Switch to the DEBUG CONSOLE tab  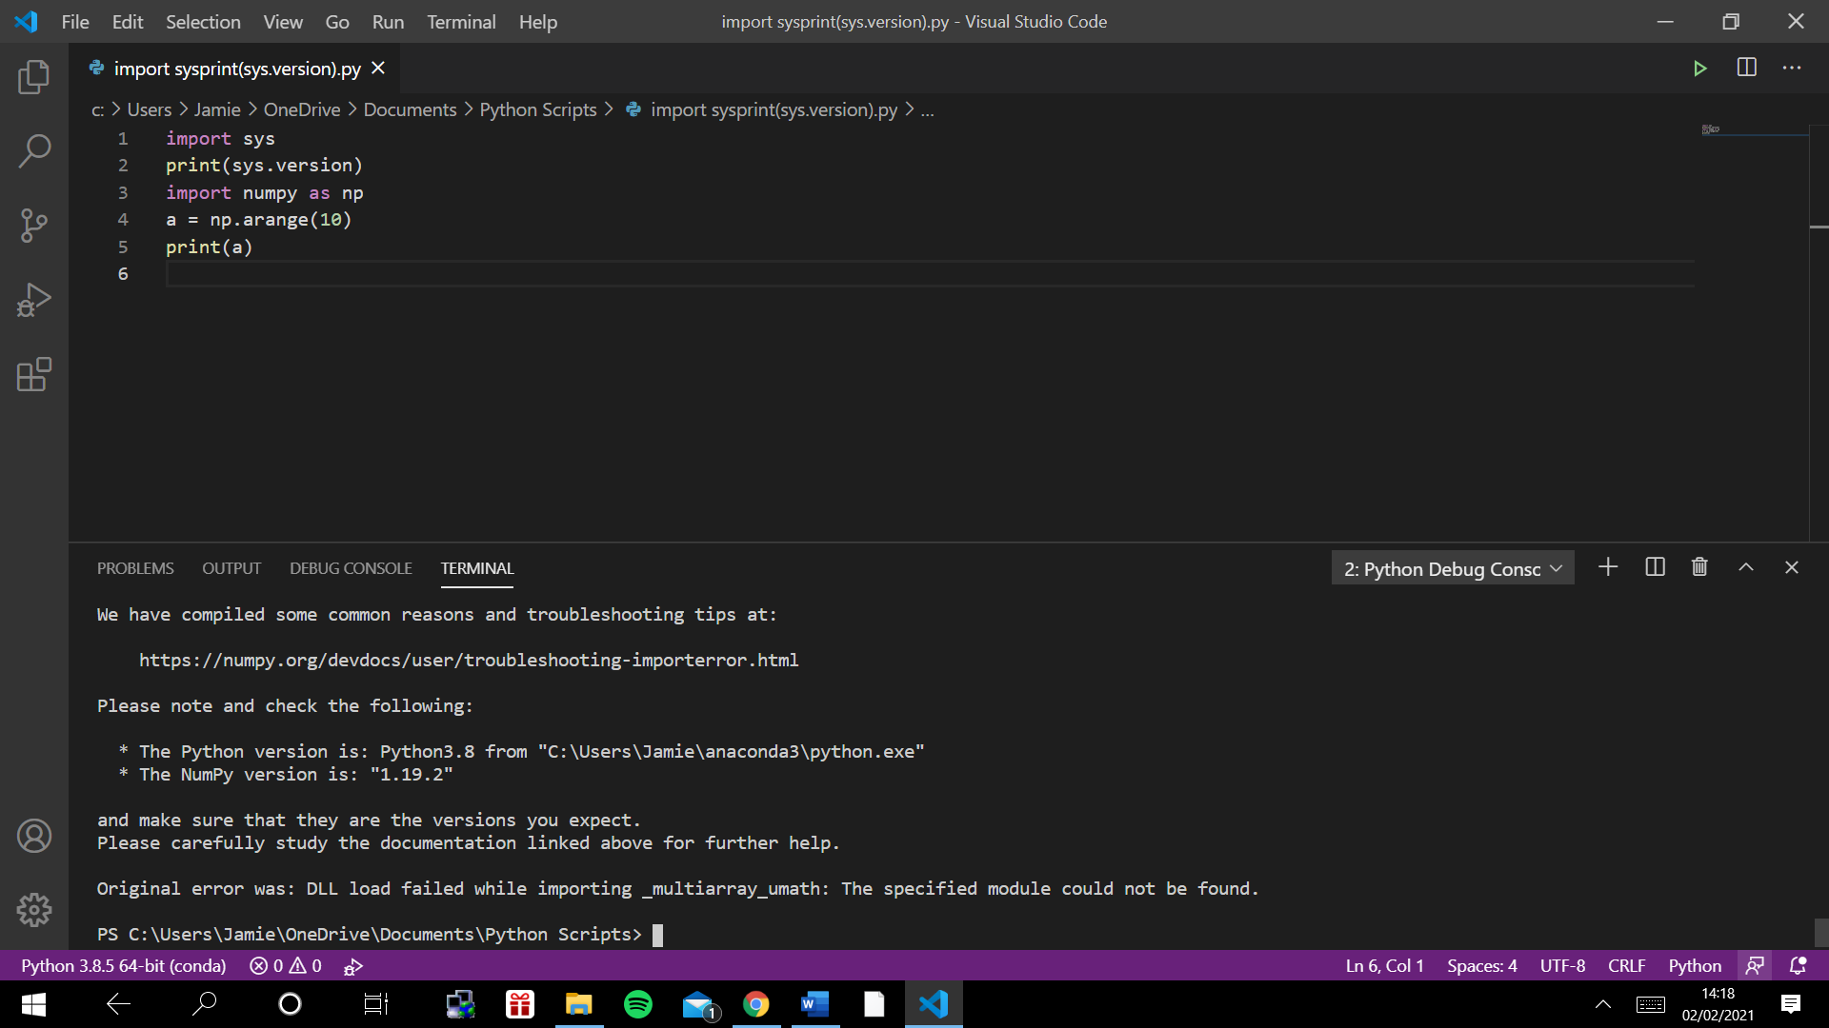tap(351, 568)
